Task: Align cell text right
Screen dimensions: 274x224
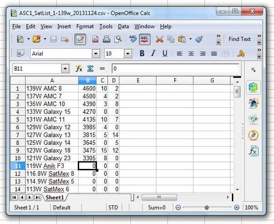Action: (x=202, y=53)
